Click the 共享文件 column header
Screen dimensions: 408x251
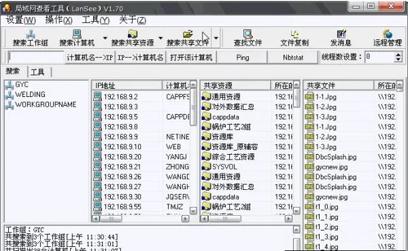tap(339, 85)
